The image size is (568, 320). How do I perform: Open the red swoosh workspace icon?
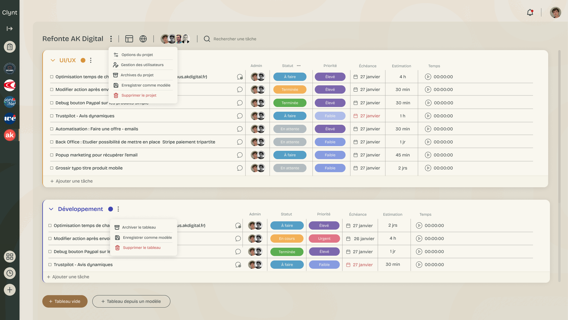[x=10, y=85]
